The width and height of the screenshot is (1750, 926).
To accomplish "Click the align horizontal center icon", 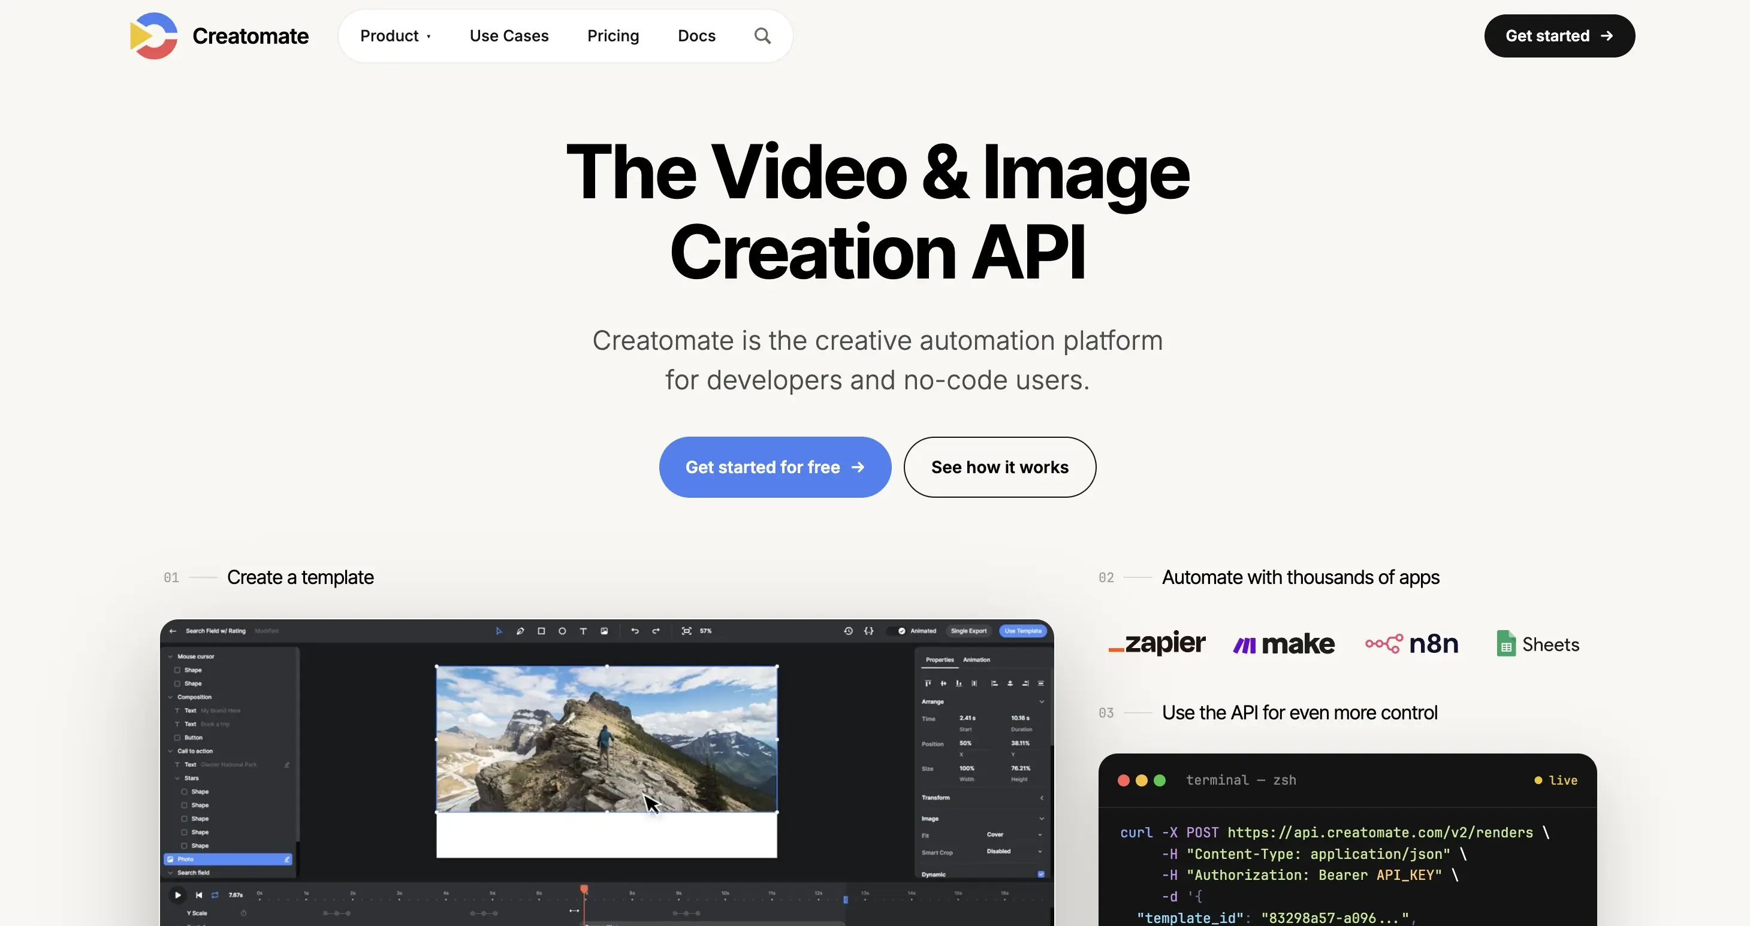I will click(1010, 683).
